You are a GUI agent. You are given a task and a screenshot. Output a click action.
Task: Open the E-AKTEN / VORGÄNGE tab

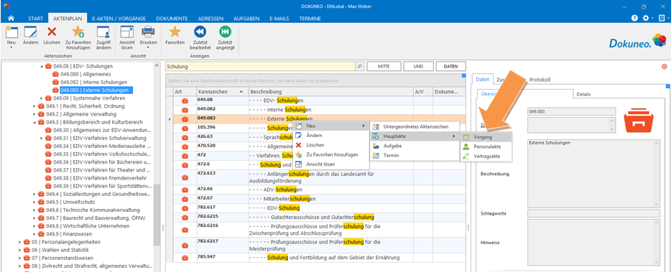click(x=119, y=19)
